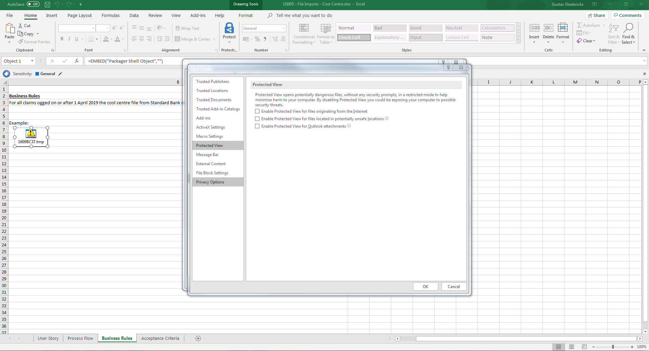Image resolution: width=649 pixels, height=351 pixels.
Task: Open Format as Table
Action: [326, 34]
